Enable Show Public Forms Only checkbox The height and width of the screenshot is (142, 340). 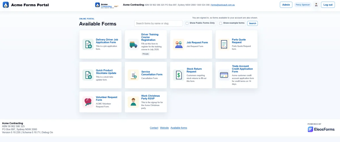click(187, 23)
